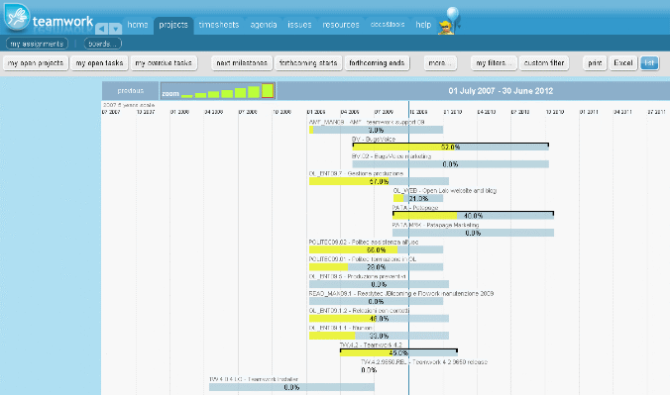Toggle the my overdue tasks filter
Image resolution: width=670 pixels, height=395 pixels.
pos(164,63)
